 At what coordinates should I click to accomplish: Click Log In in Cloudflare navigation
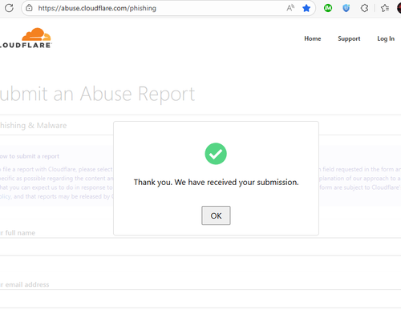[386, 38]
